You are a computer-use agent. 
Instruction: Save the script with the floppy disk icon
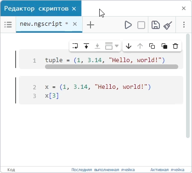click(x=156, y=25)
